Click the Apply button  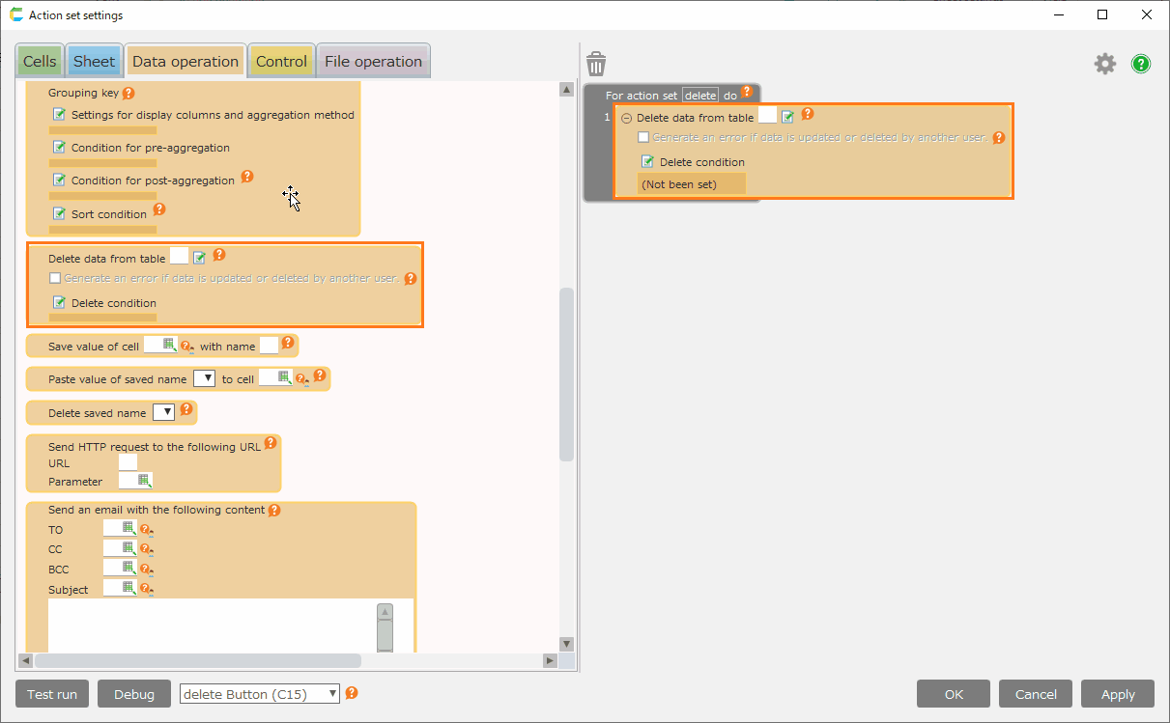[x=1118, y=694]
